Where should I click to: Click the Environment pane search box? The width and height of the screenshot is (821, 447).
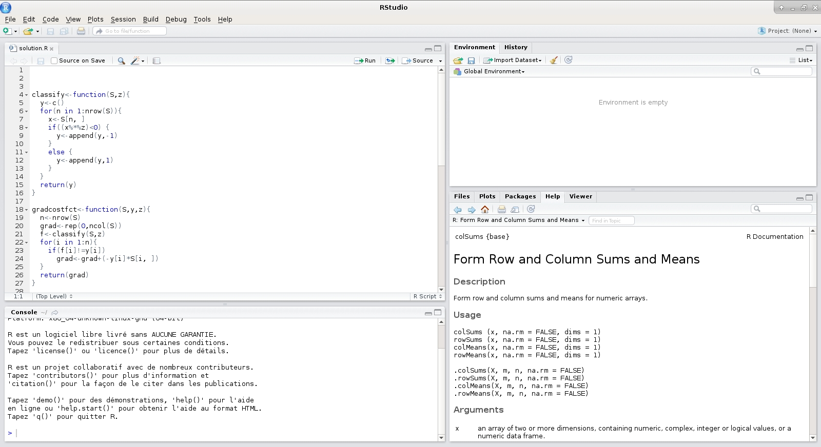pos(781,71)
